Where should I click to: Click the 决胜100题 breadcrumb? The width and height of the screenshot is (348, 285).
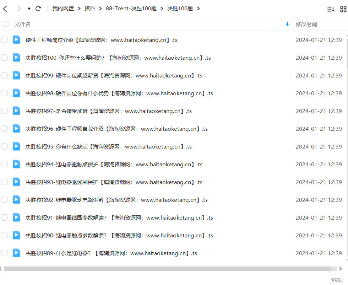pyautogui.click(x=180, y=9)
